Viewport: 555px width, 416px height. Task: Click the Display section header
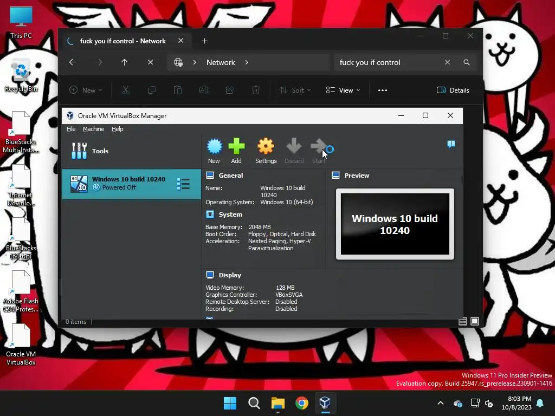click(x=223, y=275)
